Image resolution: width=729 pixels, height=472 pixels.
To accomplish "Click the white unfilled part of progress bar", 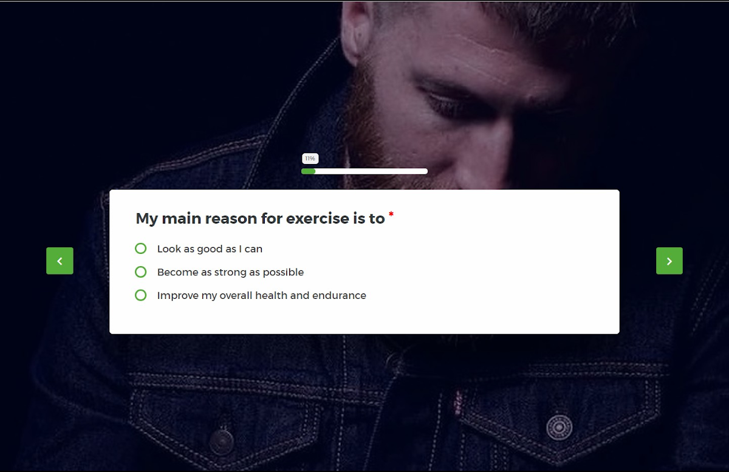I will point(371,171).
